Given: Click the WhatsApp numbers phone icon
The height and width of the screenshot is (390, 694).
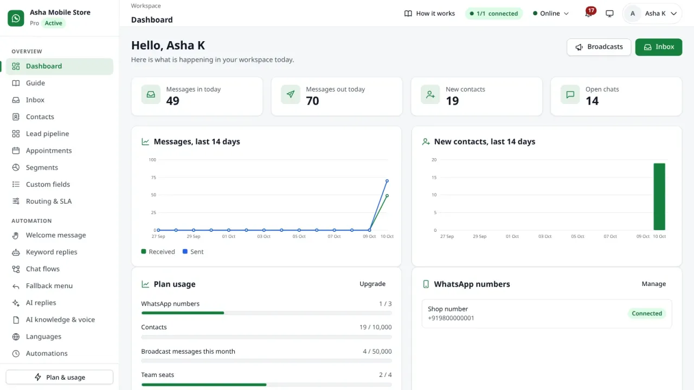Looking at the screenshot, I should tap(426, 284).
